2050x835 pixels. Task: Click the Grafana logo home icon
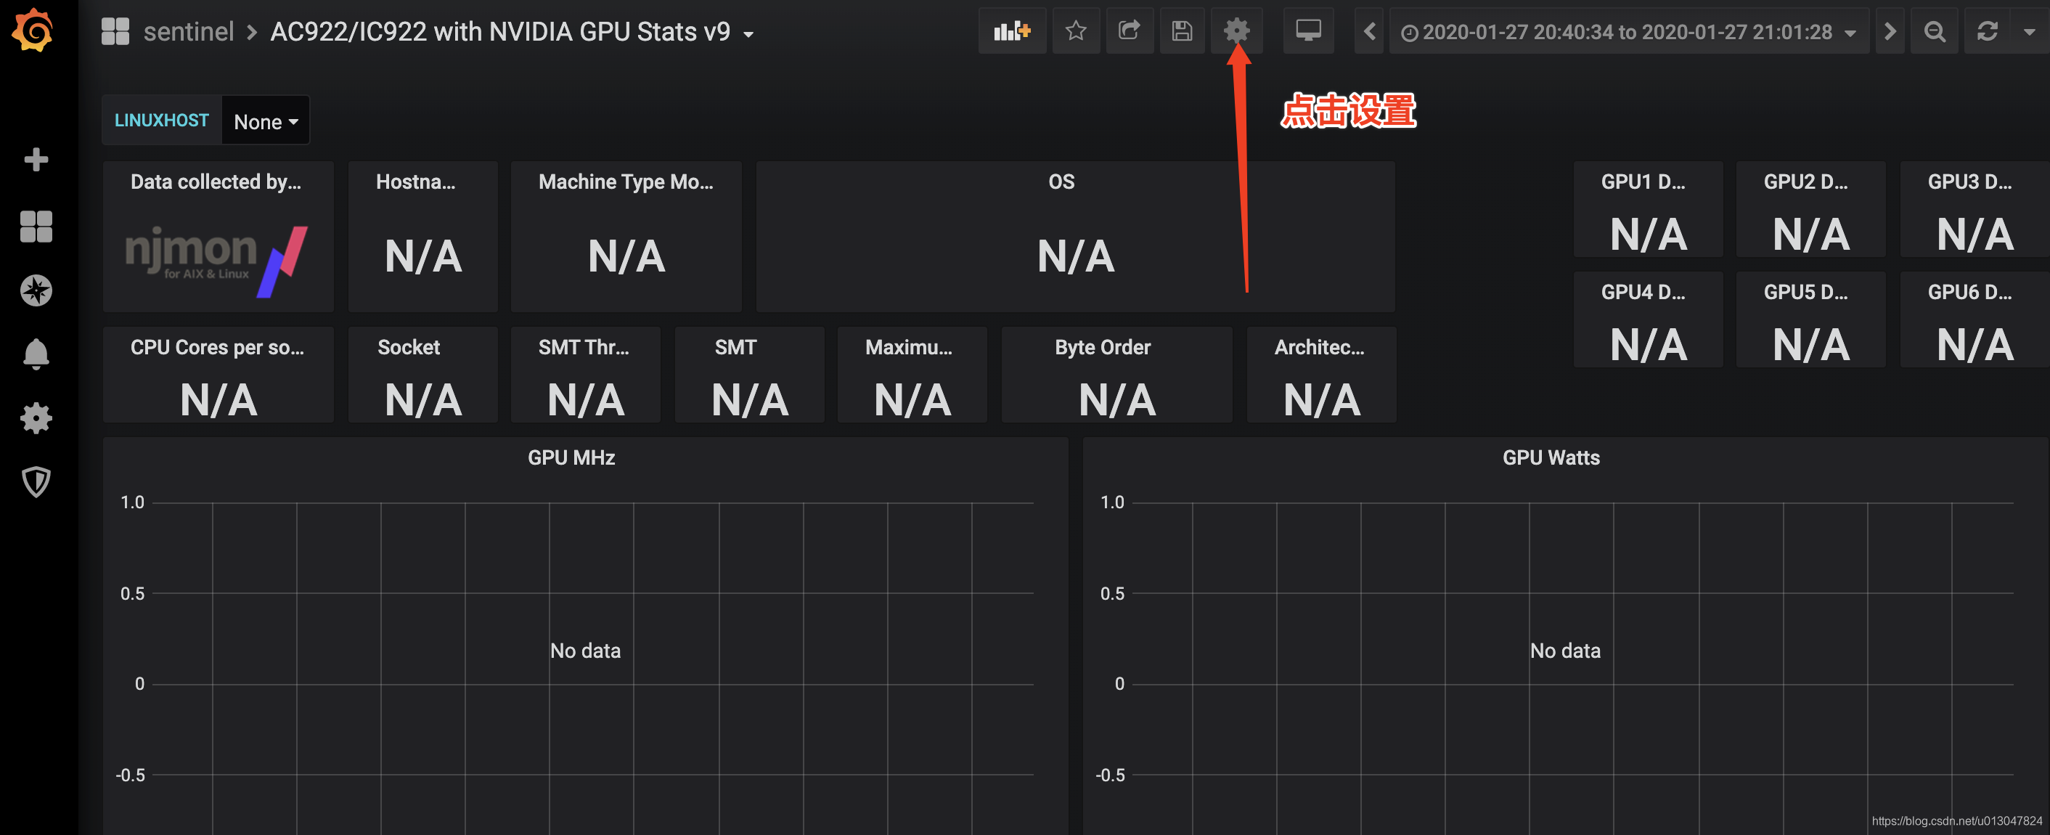pyautogui.click(x=33, y=30)
